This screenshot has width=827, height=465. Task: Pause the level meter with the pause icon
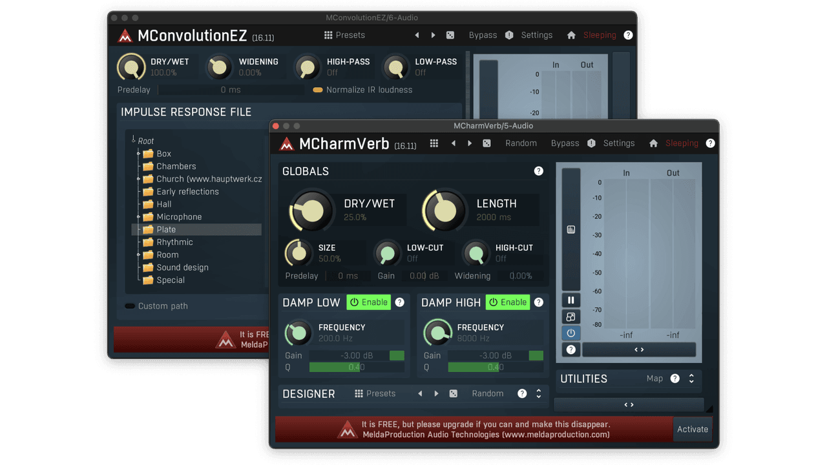(571, 300)
